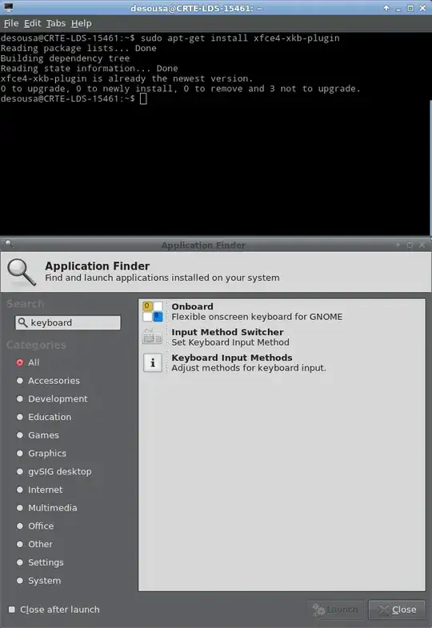Click the 'Flexible onscreen keyboard for GNOME' description
This screenshot has height=628, width=432.
[x=257, y=317]
